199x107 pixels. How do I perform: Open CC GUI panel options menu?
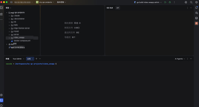coord(187,8)
